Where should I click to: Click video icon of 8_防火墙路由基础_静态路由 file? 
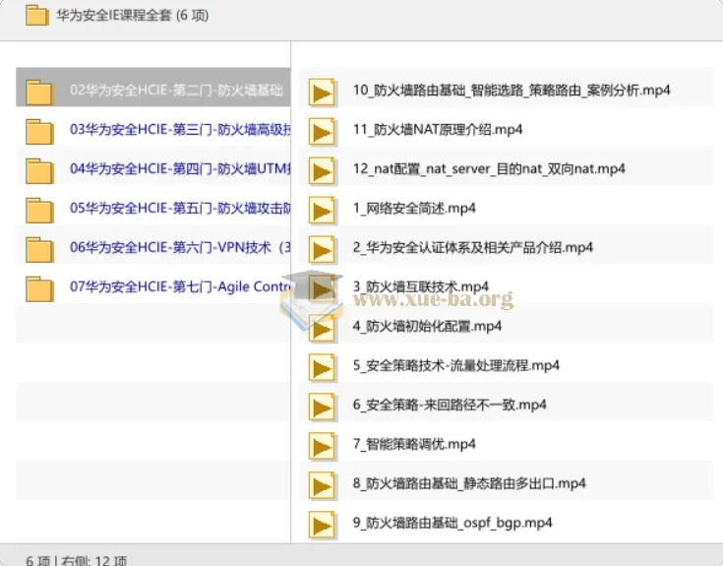322,486
